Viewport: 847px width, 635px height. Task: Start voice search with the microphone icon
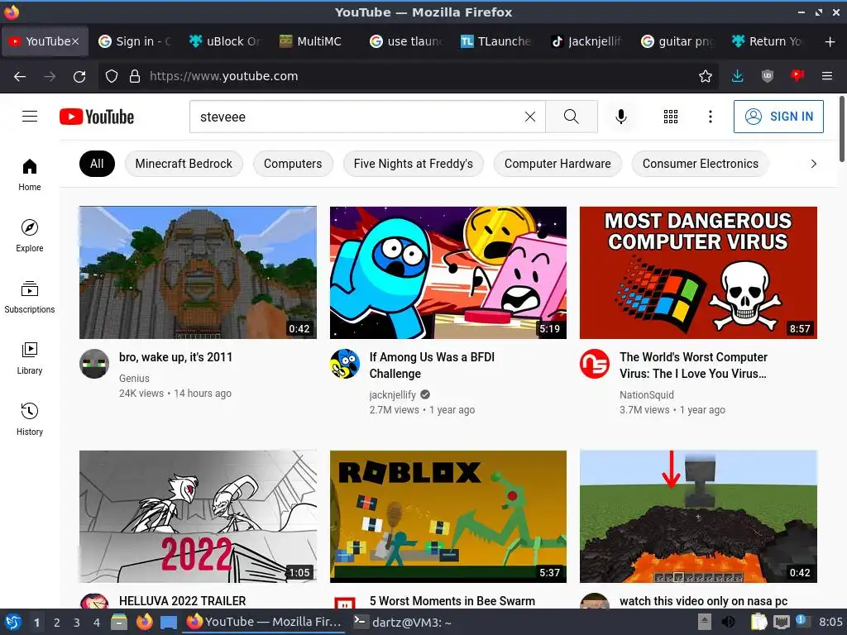[621, 117]
